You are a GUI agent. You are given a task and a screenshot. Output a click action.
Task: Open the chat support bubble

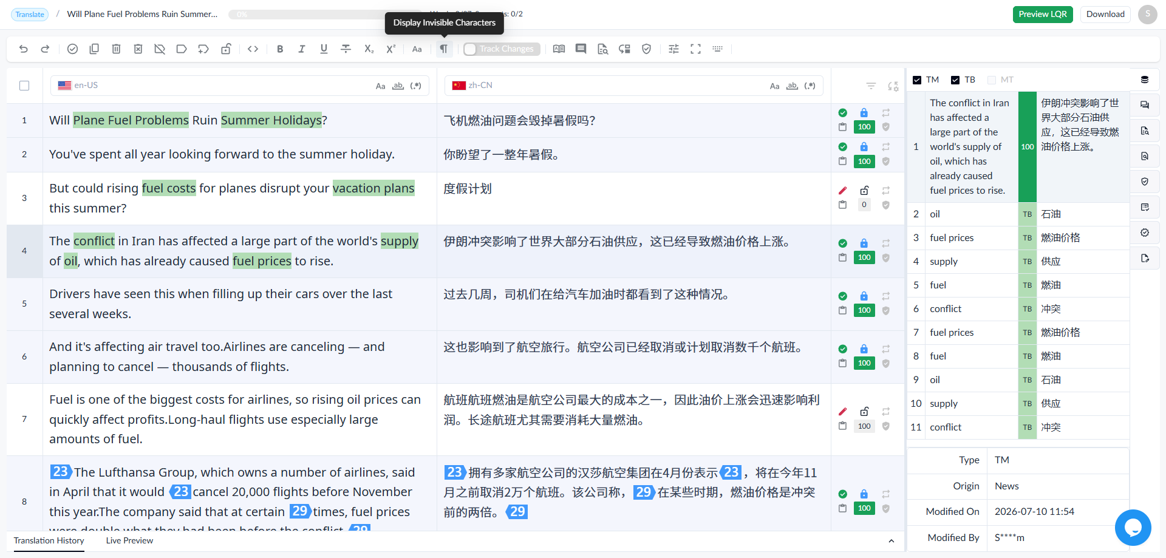[1133, 528]
